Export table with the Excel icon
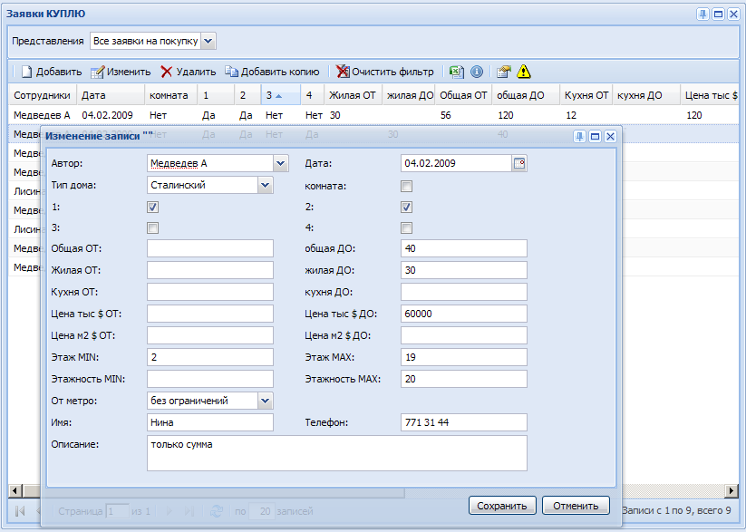746x532 pixels. pos(456,72)
